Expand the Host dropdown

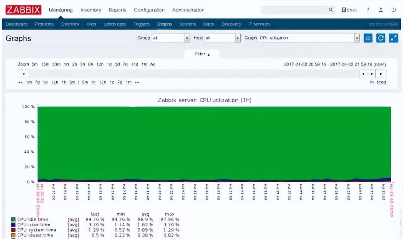click(x=238, y=38)
